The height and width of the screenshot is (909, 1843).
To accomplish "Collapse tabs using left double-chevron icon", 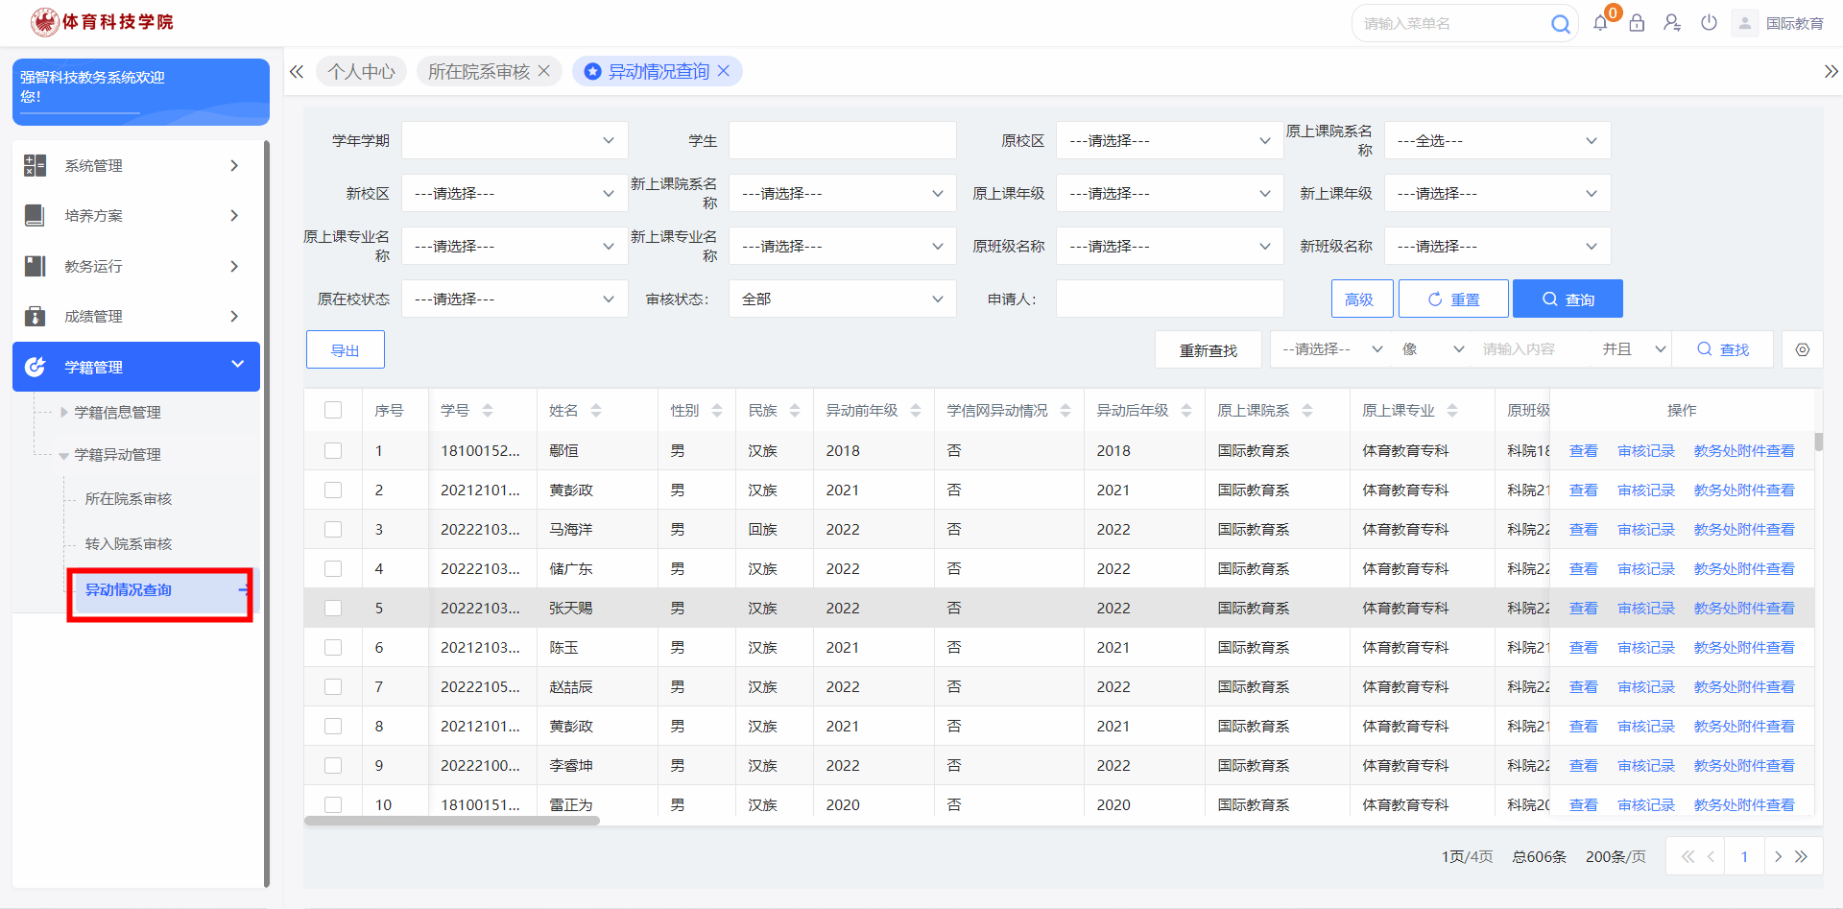I will [297, 72].
